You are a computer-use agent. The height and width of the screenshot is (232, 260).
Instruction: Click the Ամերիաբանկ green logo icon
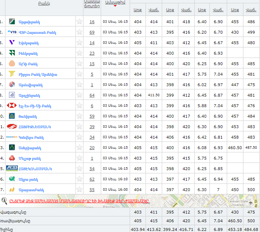pos(12,147)
